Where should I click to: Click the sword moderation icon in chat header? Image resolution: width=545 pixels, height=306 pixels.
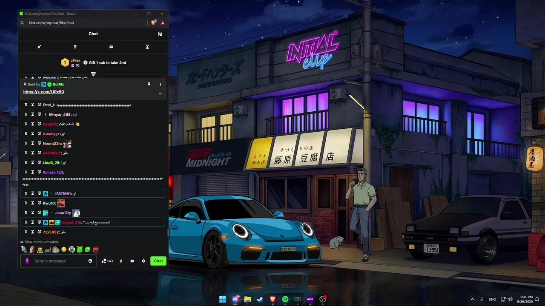39,47
